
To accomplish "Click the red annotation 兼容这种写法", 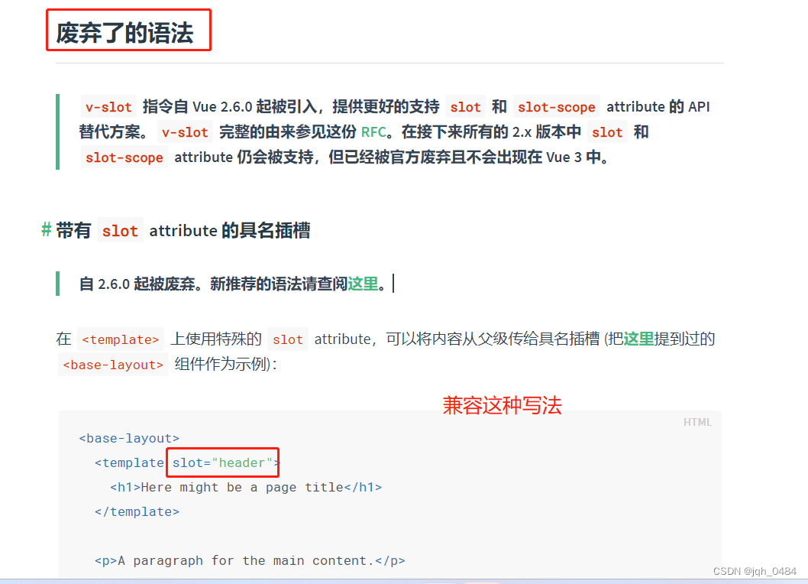I will point(502,406).
